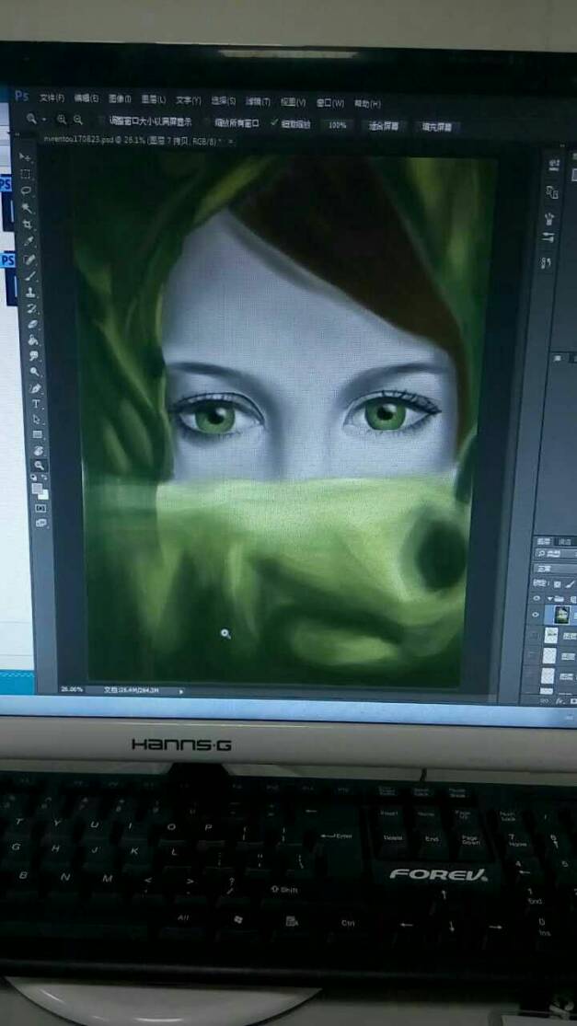Select the Lasso tool
The height and width of the screenshot is (1026, 577).
coord(26,191)
